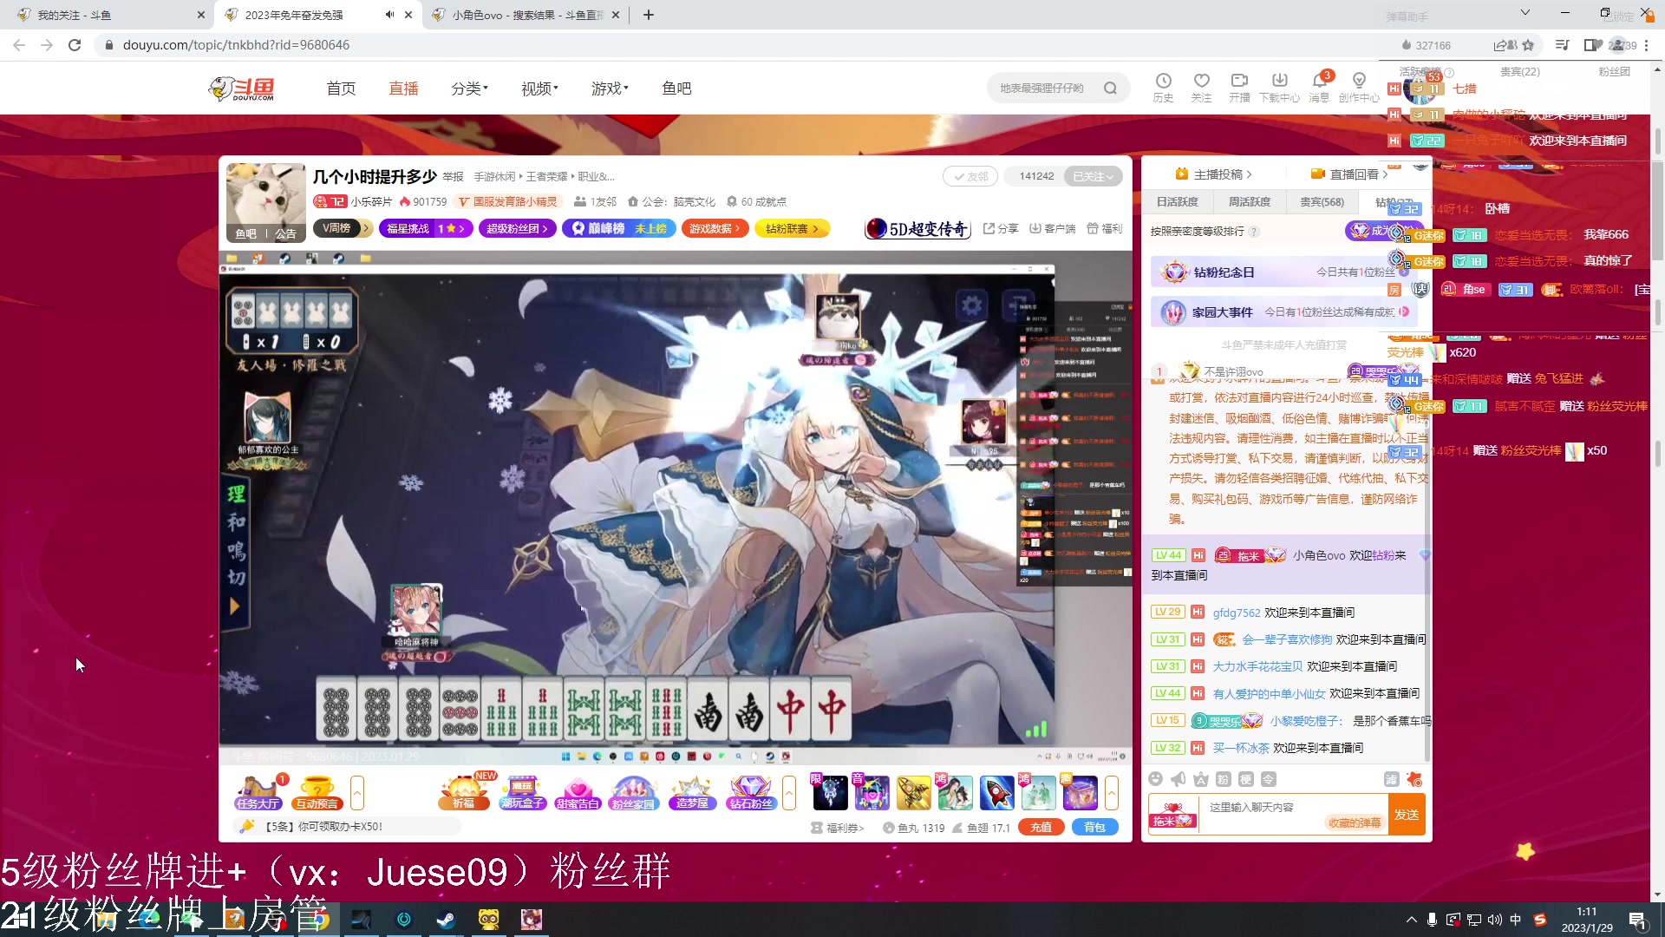Viewport: 1665px width, 937px height.
Task: Open the 任务大厅 task hall icon
Action: point(258,793)
